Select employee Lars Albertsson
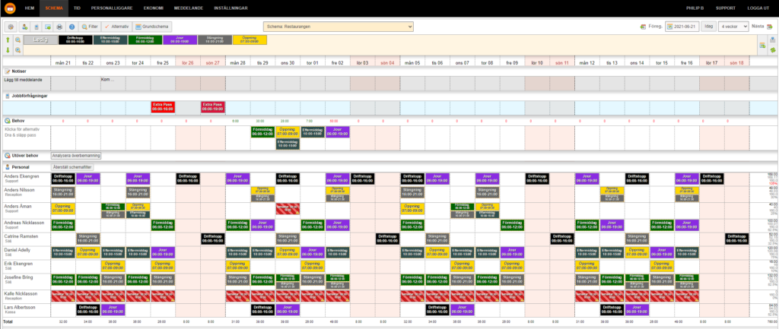Screen dimensions: 779x329 [18, 308]
